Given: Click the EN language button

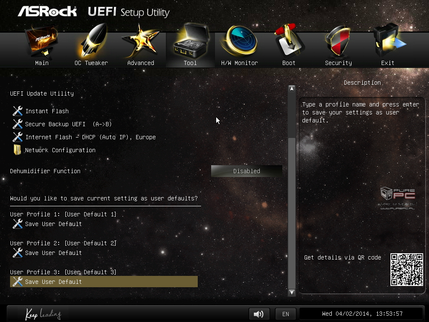Looking at the screenshot, I should pyautogui.click(x=285, y=314).
